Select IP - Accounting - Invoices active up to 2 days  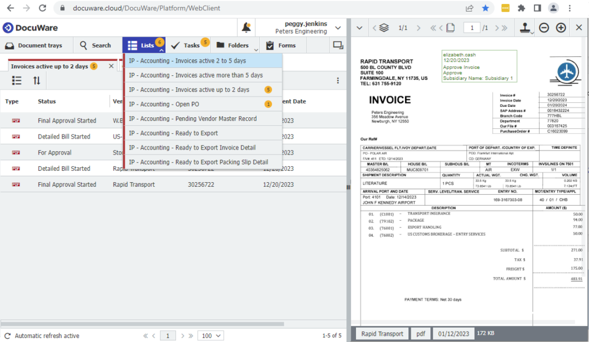click(203, 90)
